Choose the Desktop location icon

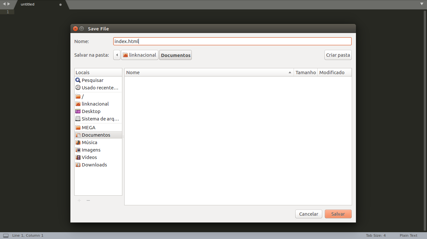coord(78,111)
